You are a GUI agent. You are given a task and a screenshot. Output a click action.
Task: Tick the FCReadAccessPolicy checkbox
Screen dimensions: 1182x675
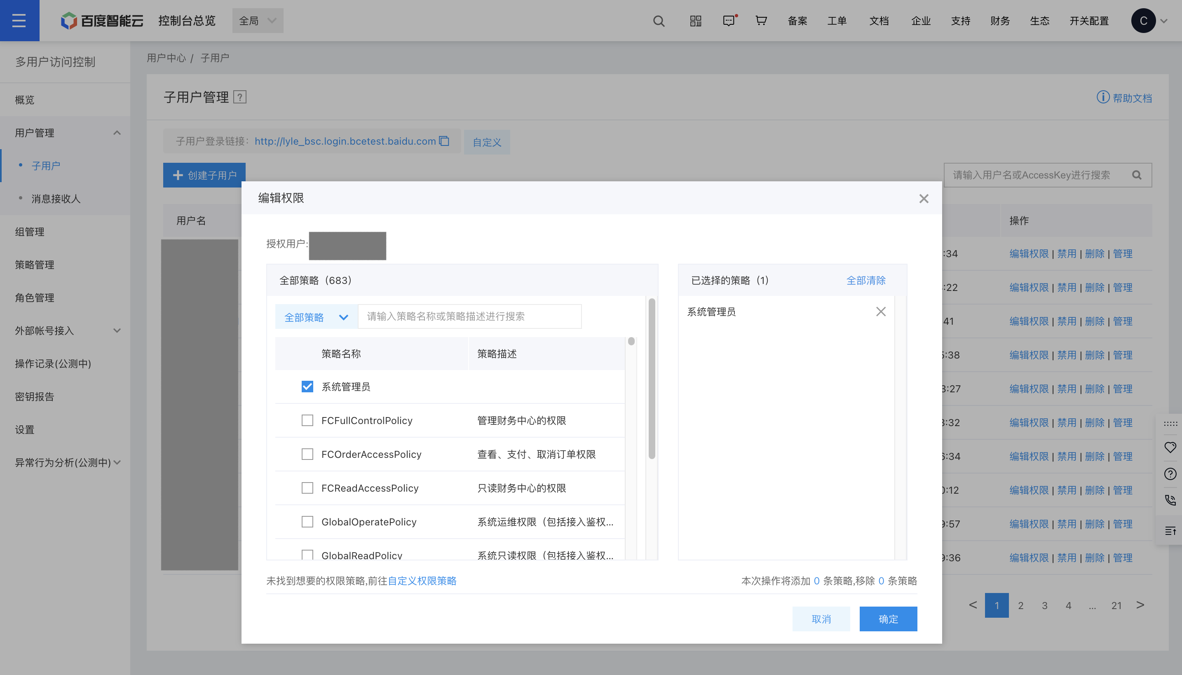coord(307,488)
